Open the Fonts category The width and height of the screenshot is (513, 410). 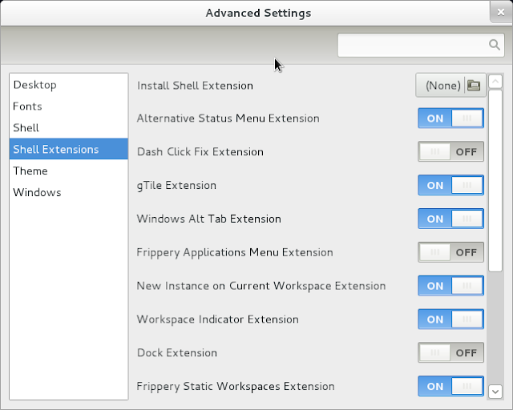coord(27,107)
